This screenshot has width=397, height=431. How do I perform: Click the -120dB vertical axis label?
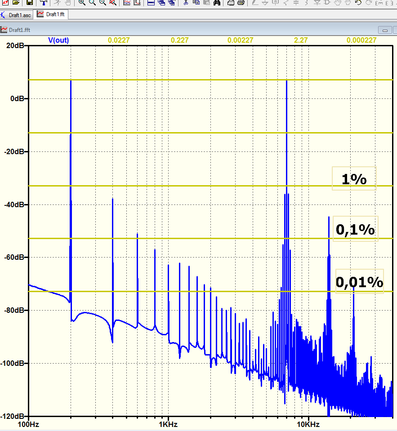[x=13, y=416]
